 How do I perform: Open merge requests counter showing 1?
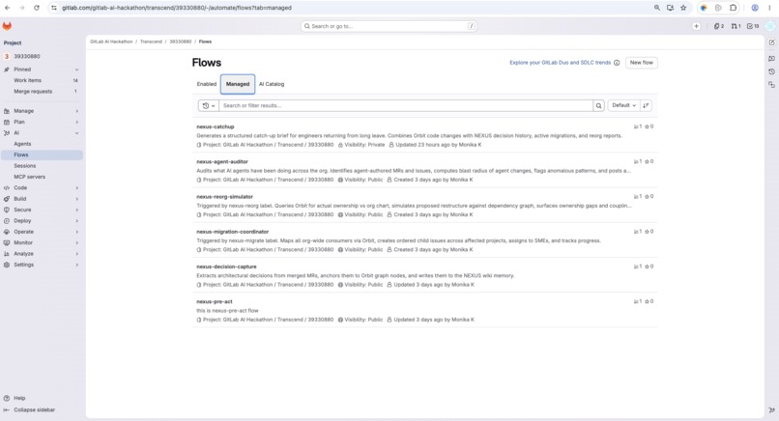[x=736, y=26]
